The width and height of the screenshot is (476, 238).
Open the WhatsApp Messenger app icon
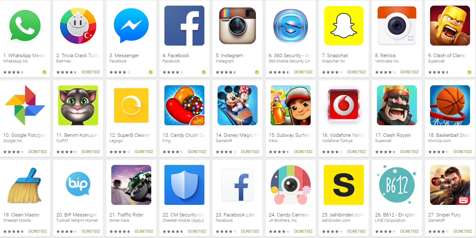pos(25,26)
